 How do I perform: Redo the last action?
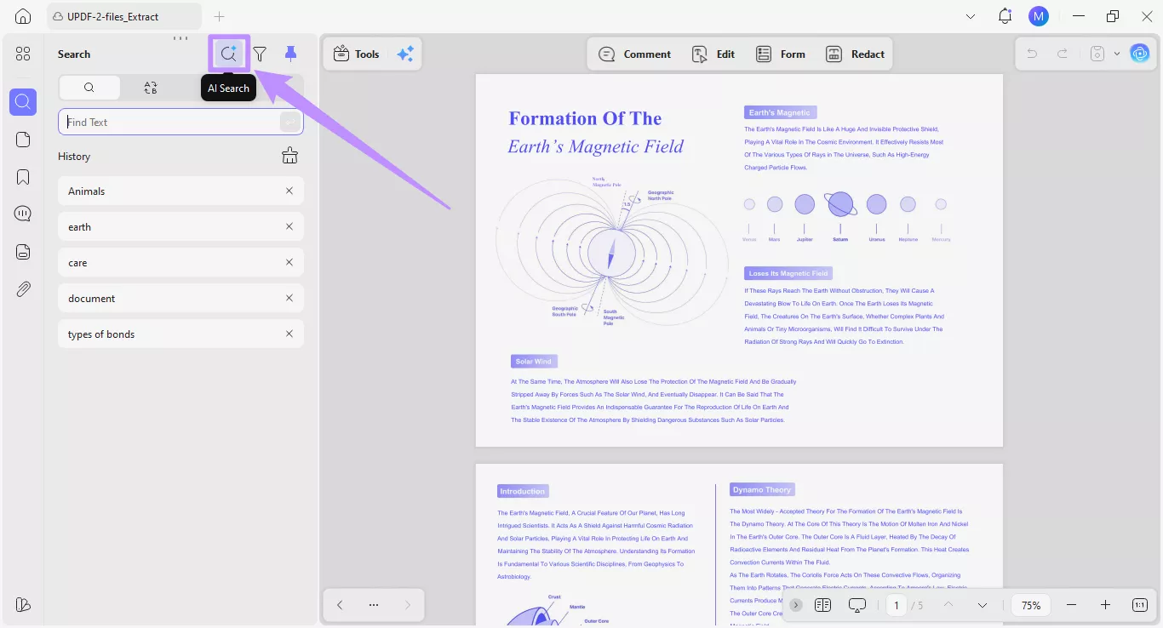(1063, 54)
